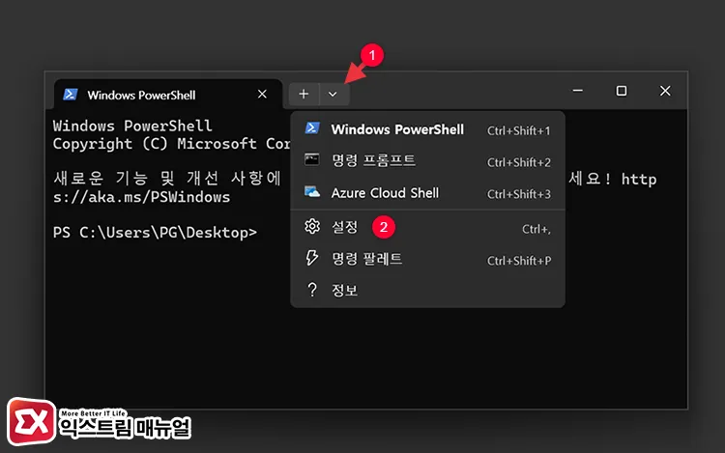Select the Windows PowerShell tab
The width and height of the screenshot is (725, 453).
(x=168, y=95)
